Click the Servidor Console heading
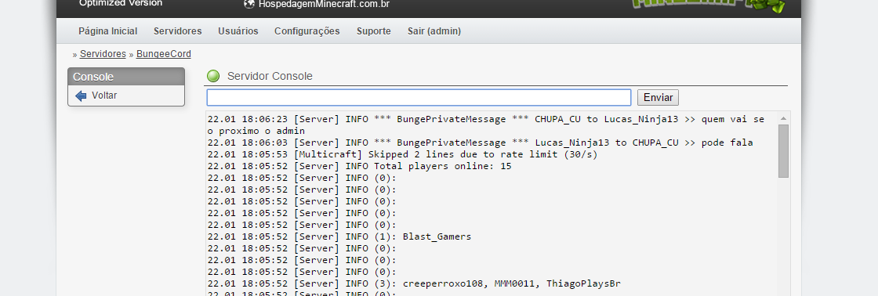 point(270,76)
